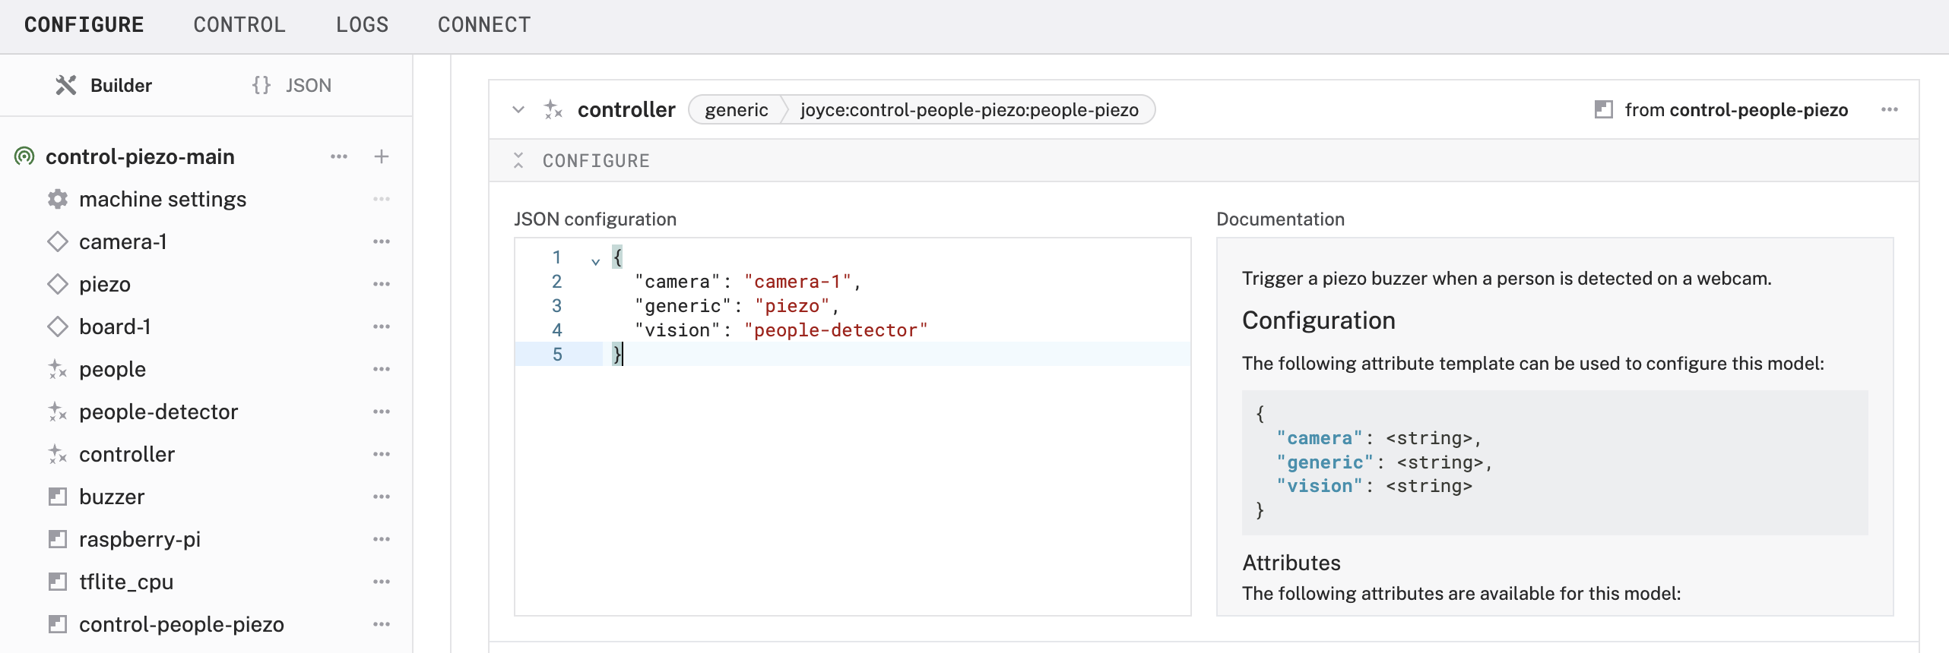This screenshot has width=1949, height=653.
Task: Click module icon beside from control-people-piezo
Action: [1604, 109]
